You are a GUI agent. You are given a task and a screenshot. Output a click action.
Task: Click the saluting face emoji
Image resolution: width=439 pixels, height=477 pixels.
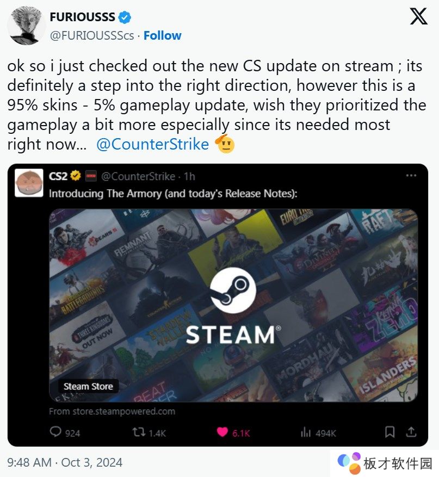(225, 144)
